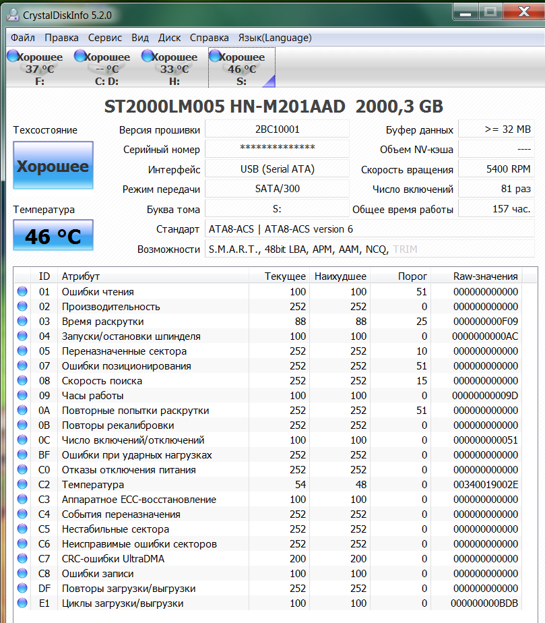Click status orb for Ошибки чтения row
The image size is (545, 623).
coord(22,291)
